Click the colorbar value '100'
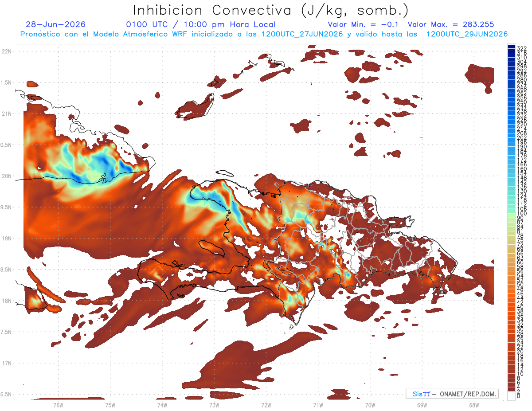 (x=521, y=214)
